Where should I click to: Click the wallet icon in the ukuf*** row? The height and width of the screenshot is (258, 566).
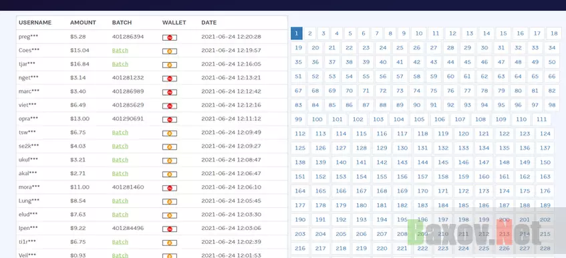tap(169, 161)
